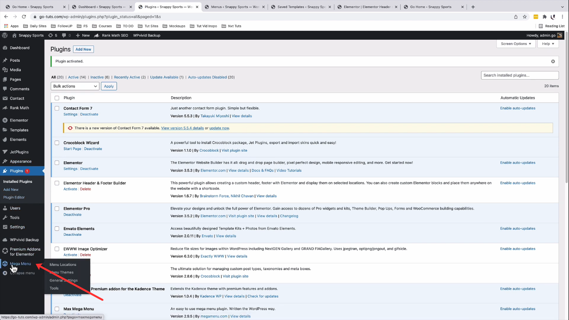Click the page's vertical scrollbar
The image size is (569, 320).
point(566,108)
